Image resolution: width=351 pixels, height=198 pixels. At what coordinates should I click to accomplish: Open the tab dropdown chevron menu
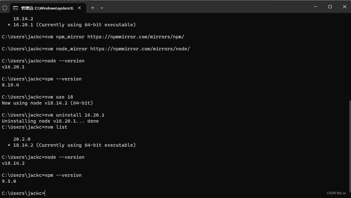tap(102, 8)
